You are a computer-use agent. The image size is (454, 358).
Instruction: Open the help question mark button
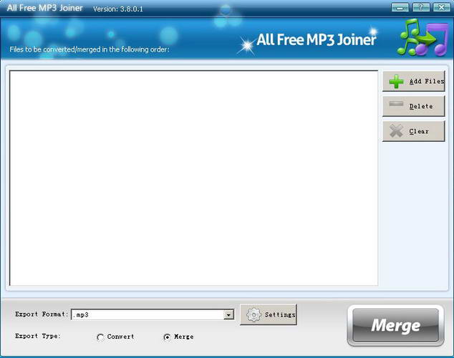coord(421,7)
